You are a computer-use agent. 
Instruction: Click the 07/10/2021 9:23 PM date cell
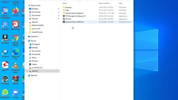(x=106, y=19)
